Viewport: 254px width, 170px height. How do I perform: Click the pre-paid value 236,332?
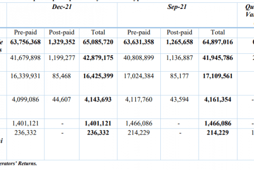click(26, 133)
